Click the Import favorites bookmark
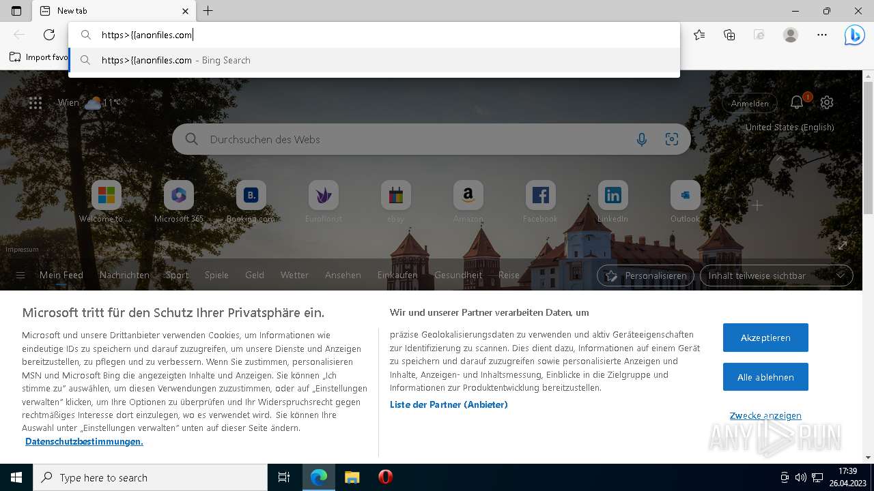Image resolution: width=874 pixels, height=491 pixels. click(40, 57)
